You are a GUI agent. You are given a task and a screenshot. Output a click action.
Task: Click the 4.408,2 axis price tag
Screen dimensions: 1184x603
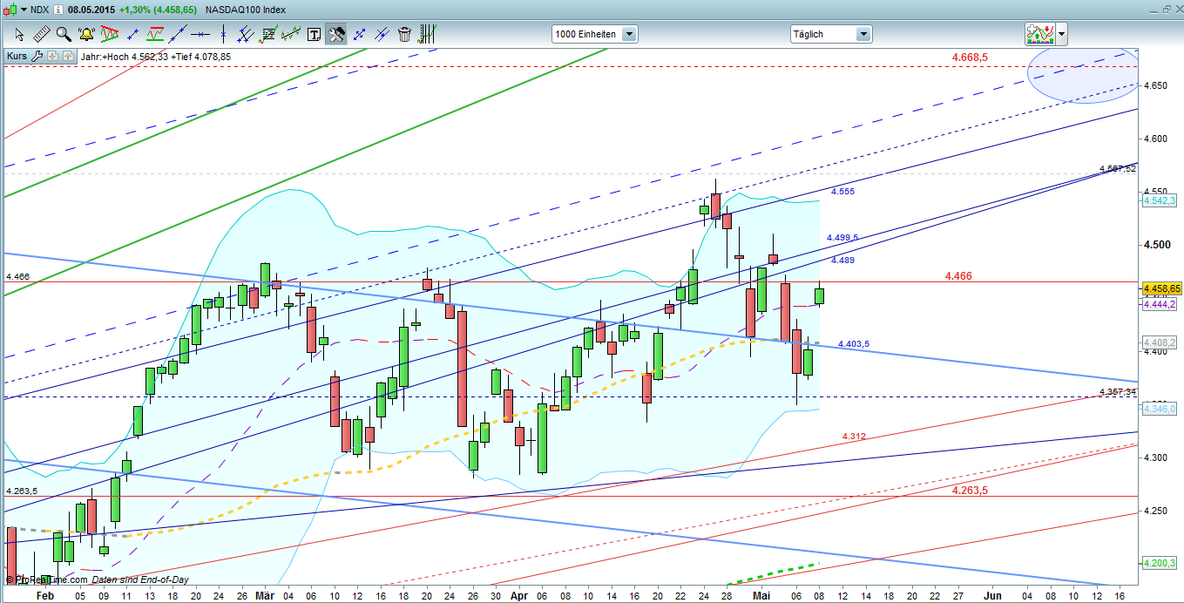[1160, 342]
